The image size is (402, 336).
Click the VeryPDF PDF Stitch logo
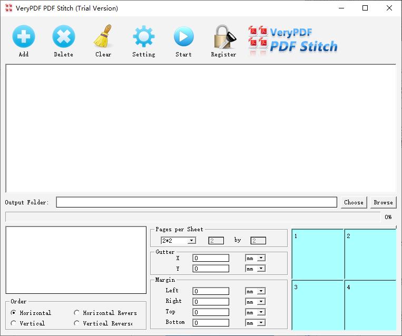point(293,40)
